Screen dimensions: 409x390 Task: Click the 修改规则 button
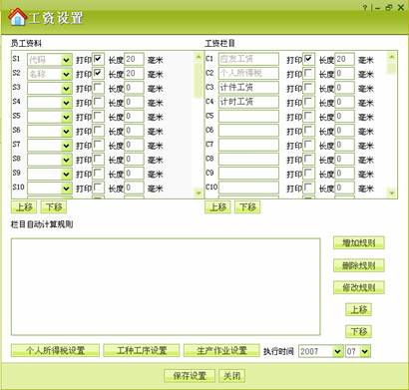359,287
